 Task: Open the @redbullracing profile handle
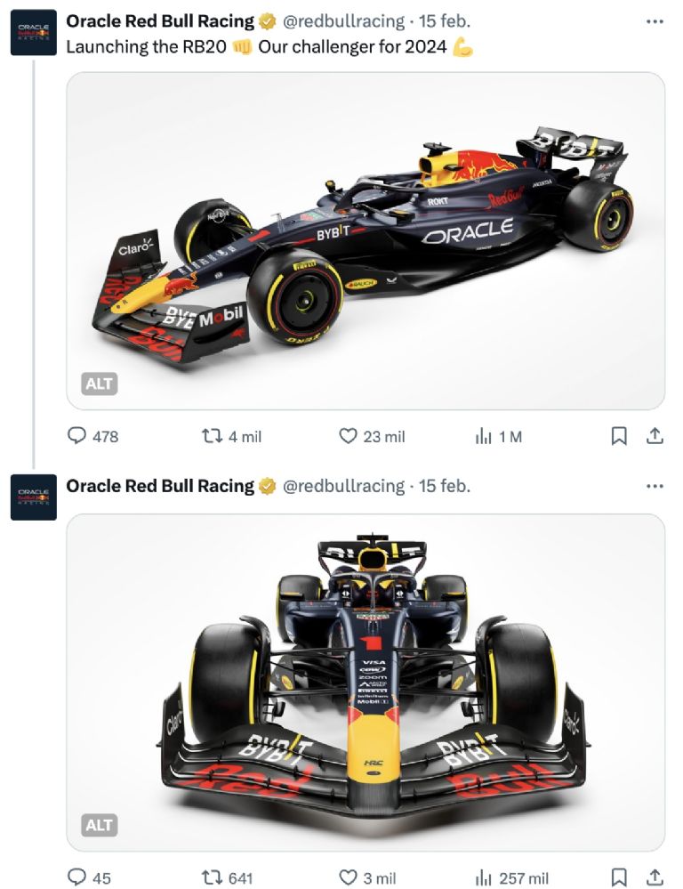click(x=344, y=19)
